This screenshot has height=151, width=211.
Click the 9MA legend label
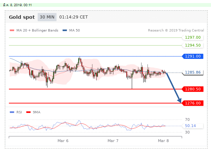pyautogui.click(x=37, y=112)
